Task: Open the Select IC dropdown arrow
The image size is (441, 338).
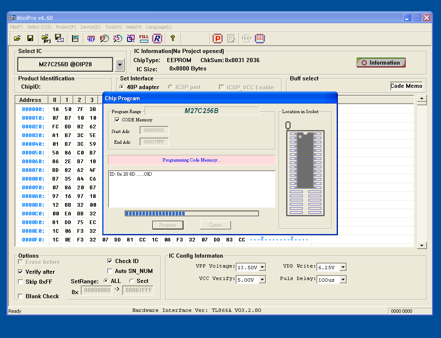Action: pyautogui.click(x=120, y=64)
